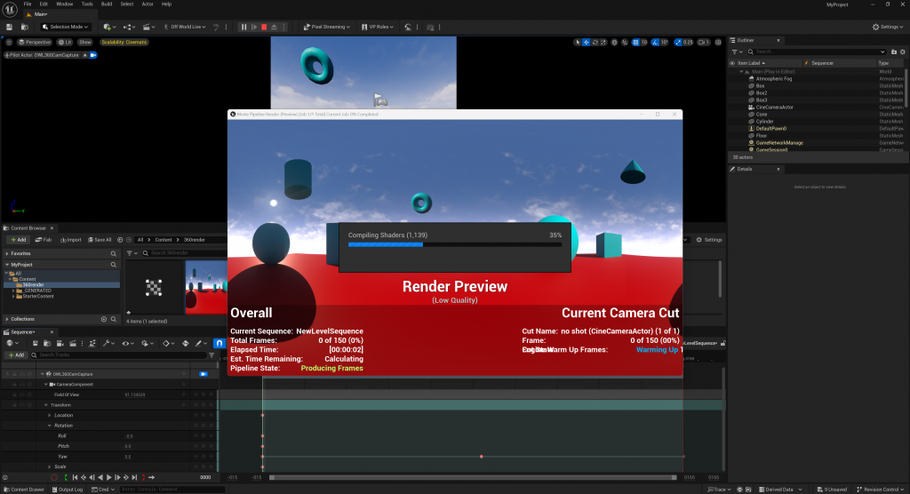Stop the play session (red square)
Image resolution: width=910 pixels, height=494 pixels.
point(264,27)
